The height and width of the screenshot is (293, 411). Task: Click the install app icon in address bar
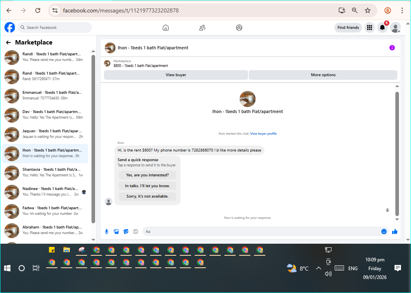pos(342,10)
